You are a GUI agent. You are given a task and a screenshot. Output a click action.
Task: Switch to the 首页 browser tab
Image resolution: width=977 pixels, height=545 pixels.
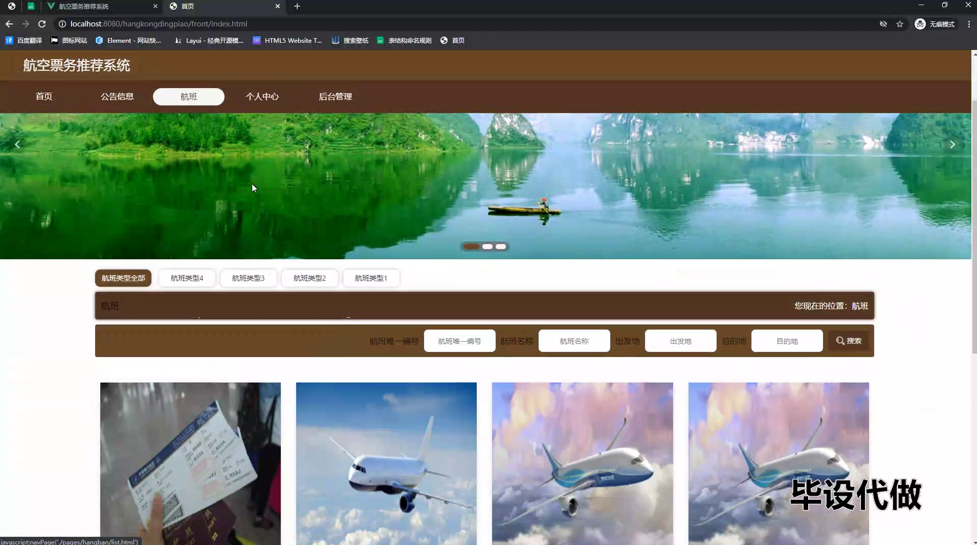pos(224,6)
